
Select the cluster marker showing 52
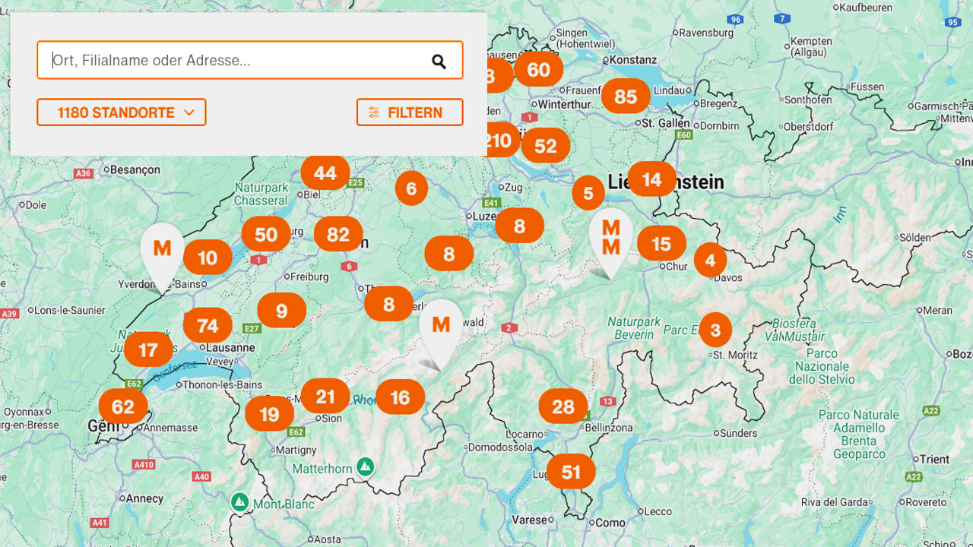(x=545, y=146)
